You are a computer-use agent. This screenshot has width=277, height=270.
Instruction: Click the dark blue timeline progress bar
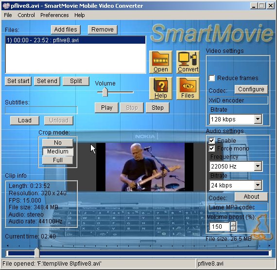pos(138,253)
